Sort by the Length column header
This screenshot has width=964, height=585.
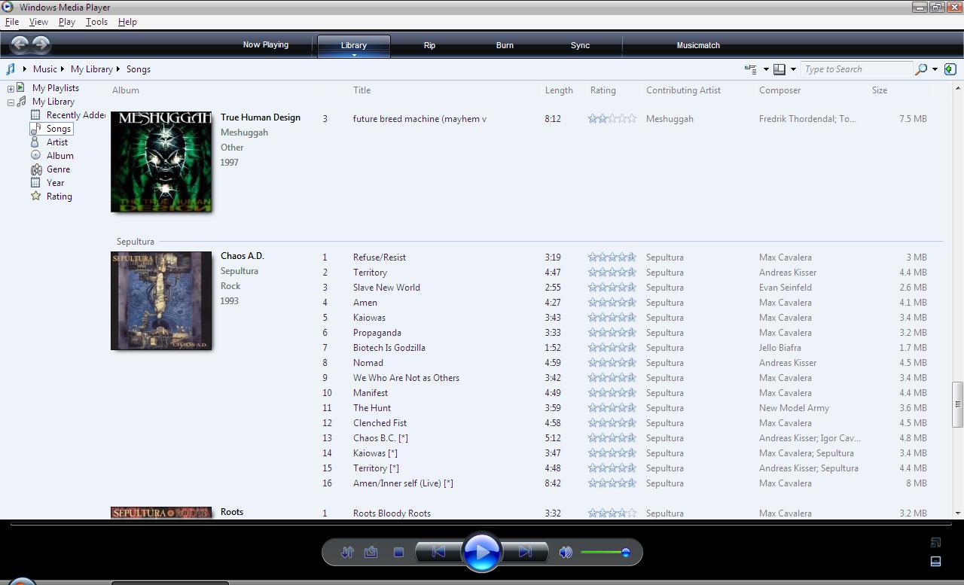coord(559,90)
